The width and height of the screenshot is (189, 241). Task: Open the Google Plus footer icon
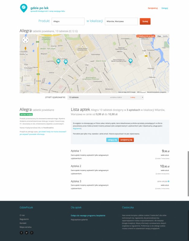tap(32, 233)
